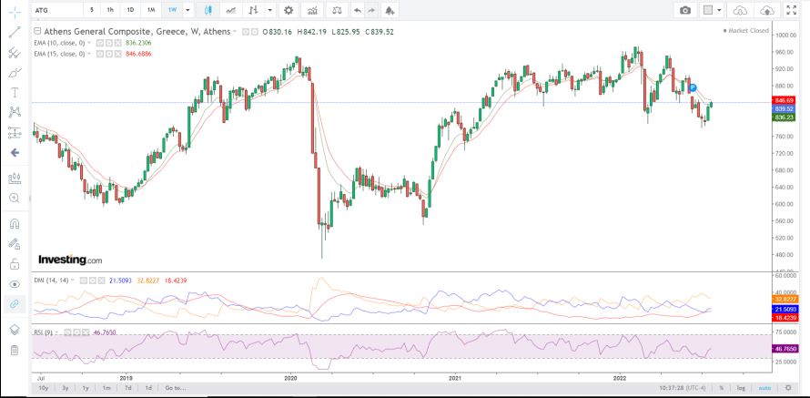Viewport: 810px width, 398px height.
Task: Select the text annotation tool
Action: [x=15, y=92]
